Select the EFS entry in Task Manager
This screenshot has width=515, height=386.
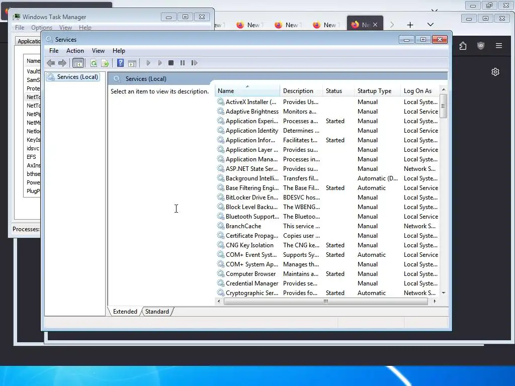click(32, 157)
